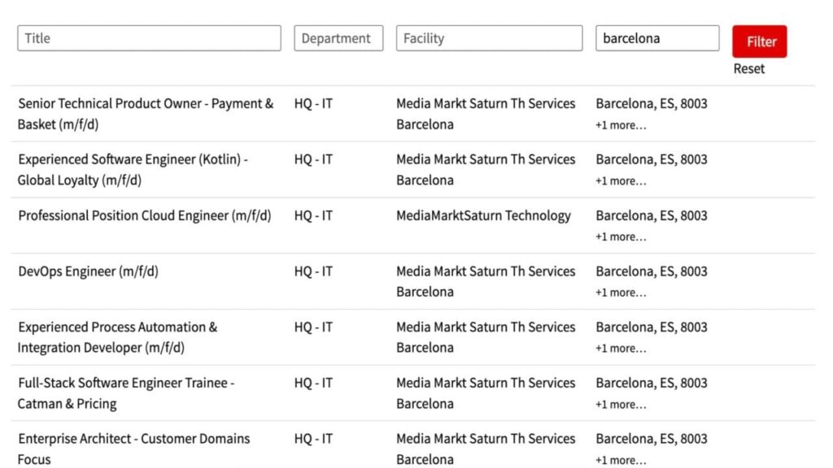Click HQ - IT in Cloud Engineer row
Image resolution: width=833 pixels, height=468 pixels.
click(x=313, y=215)
